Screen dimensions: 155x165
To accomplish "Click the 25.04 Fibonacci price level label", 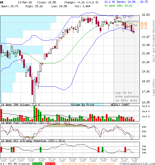I will click(x=144, y=29).
